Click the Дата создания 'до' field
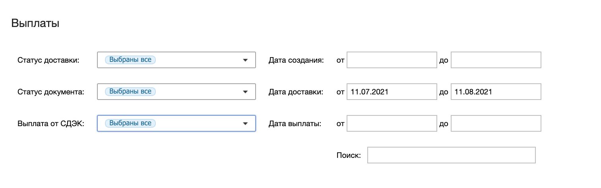 coord(496,60)
